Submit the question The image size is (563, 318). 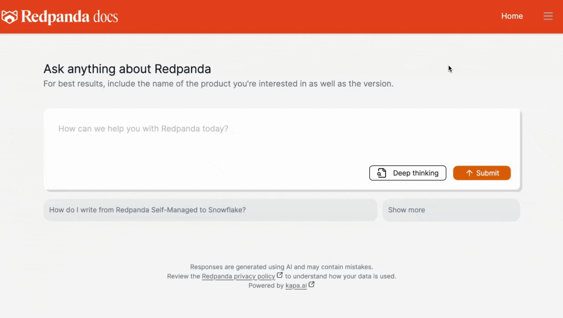482,173
